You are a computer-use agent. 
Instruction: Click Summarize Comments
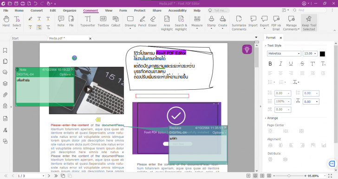(x=239, y=23)
